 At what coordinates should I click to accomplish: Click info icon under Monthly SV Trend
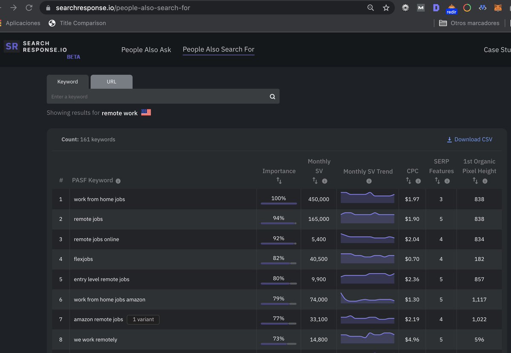[369, 181]
